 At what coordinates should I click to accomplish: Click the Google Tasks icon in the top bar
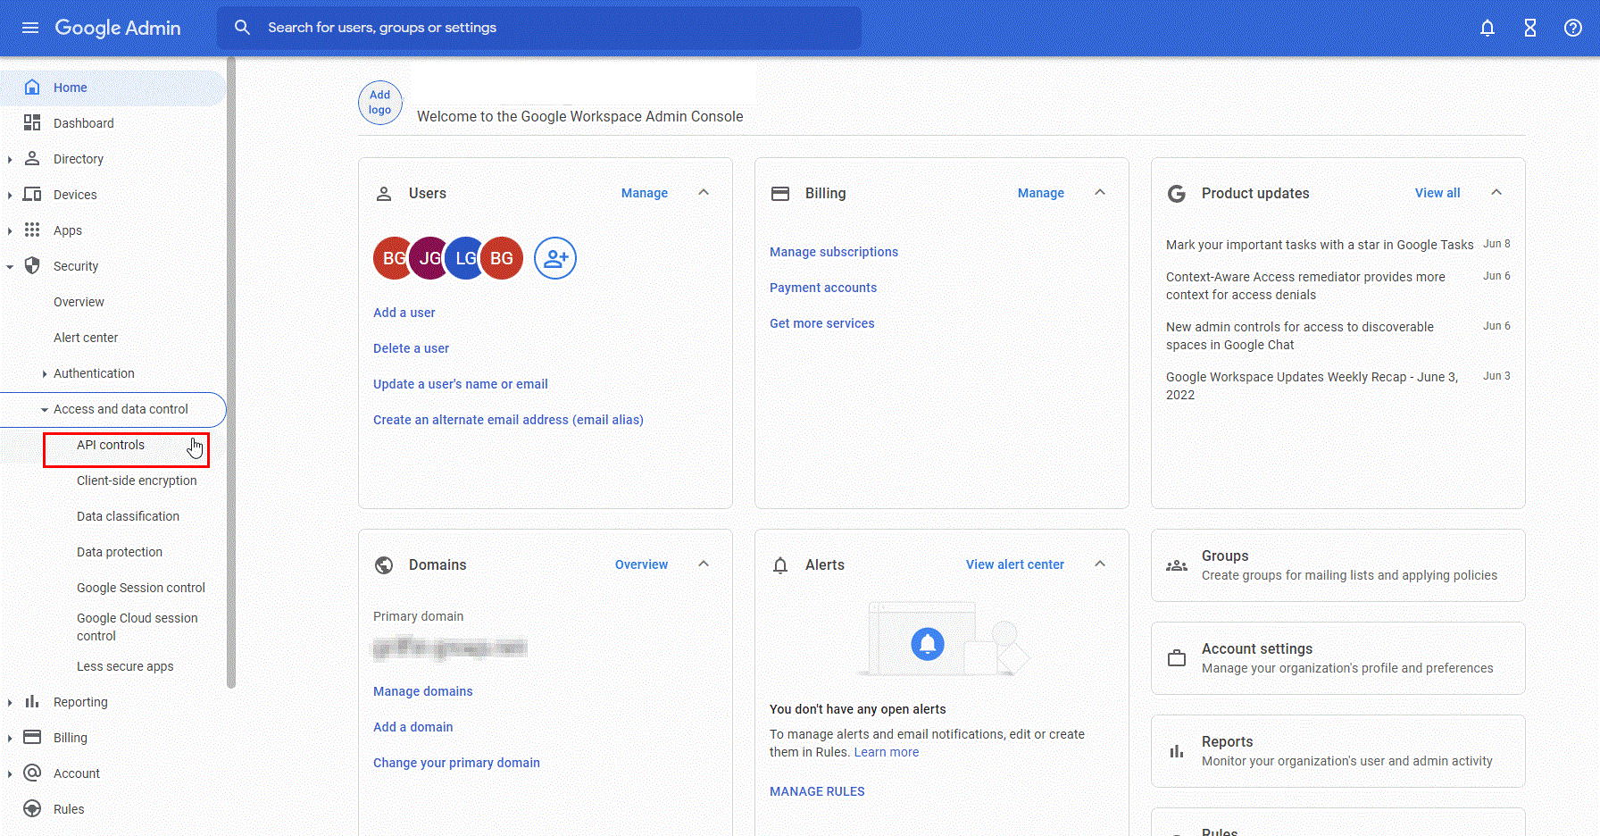(1529, 28)
